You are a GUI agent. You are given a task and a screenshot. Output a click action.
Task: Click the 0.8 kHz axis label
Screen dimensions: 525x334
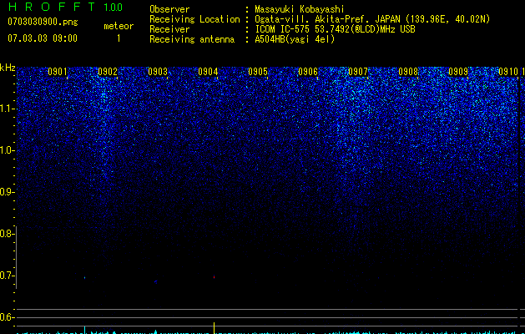7,234
